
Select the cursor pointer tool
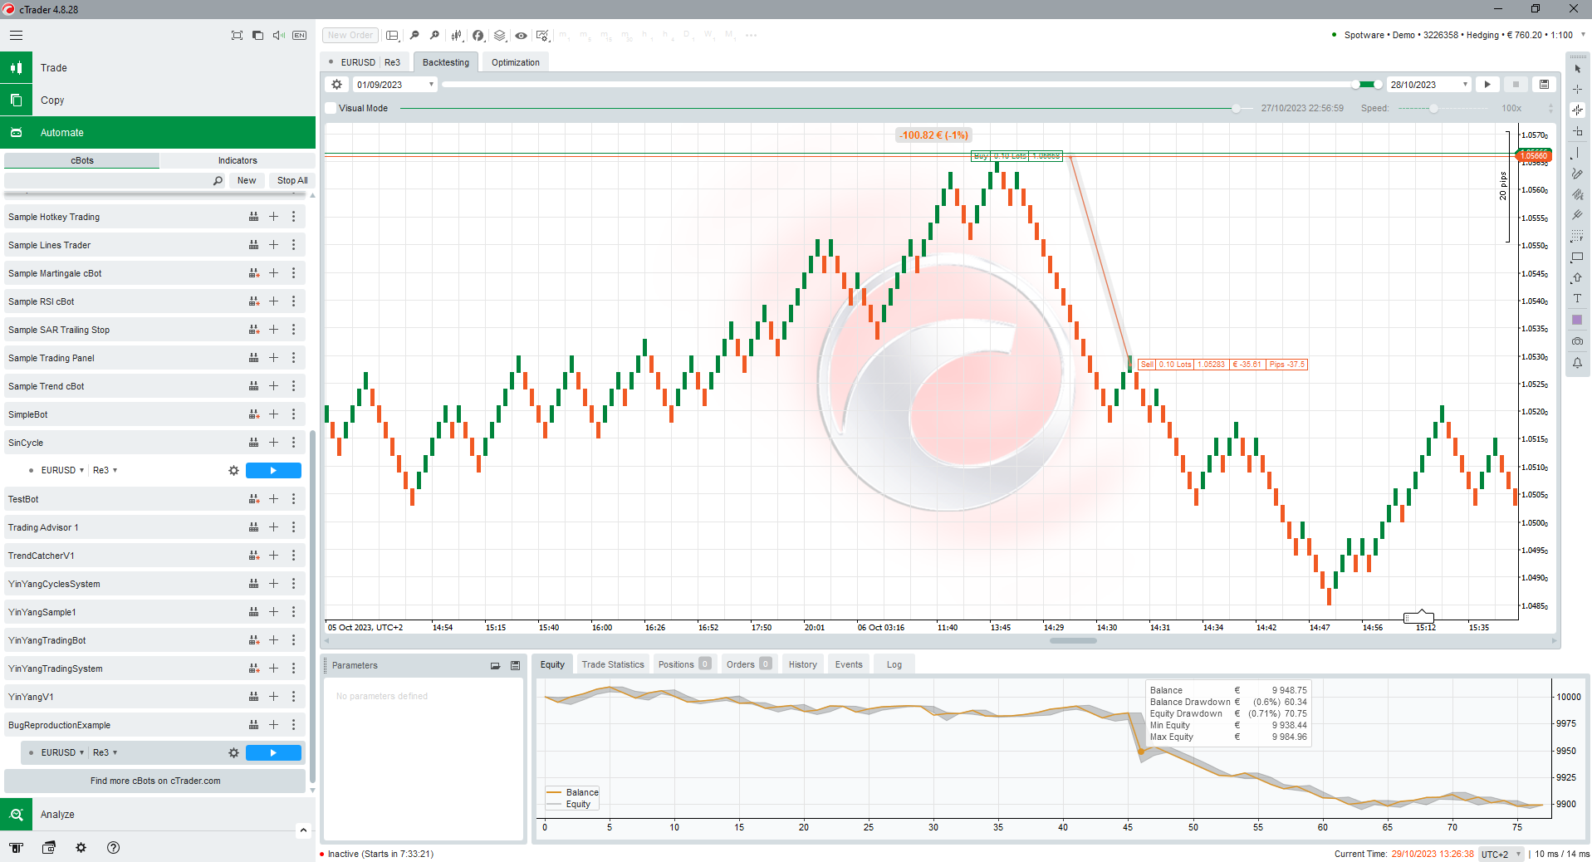tap(1577, 69)
